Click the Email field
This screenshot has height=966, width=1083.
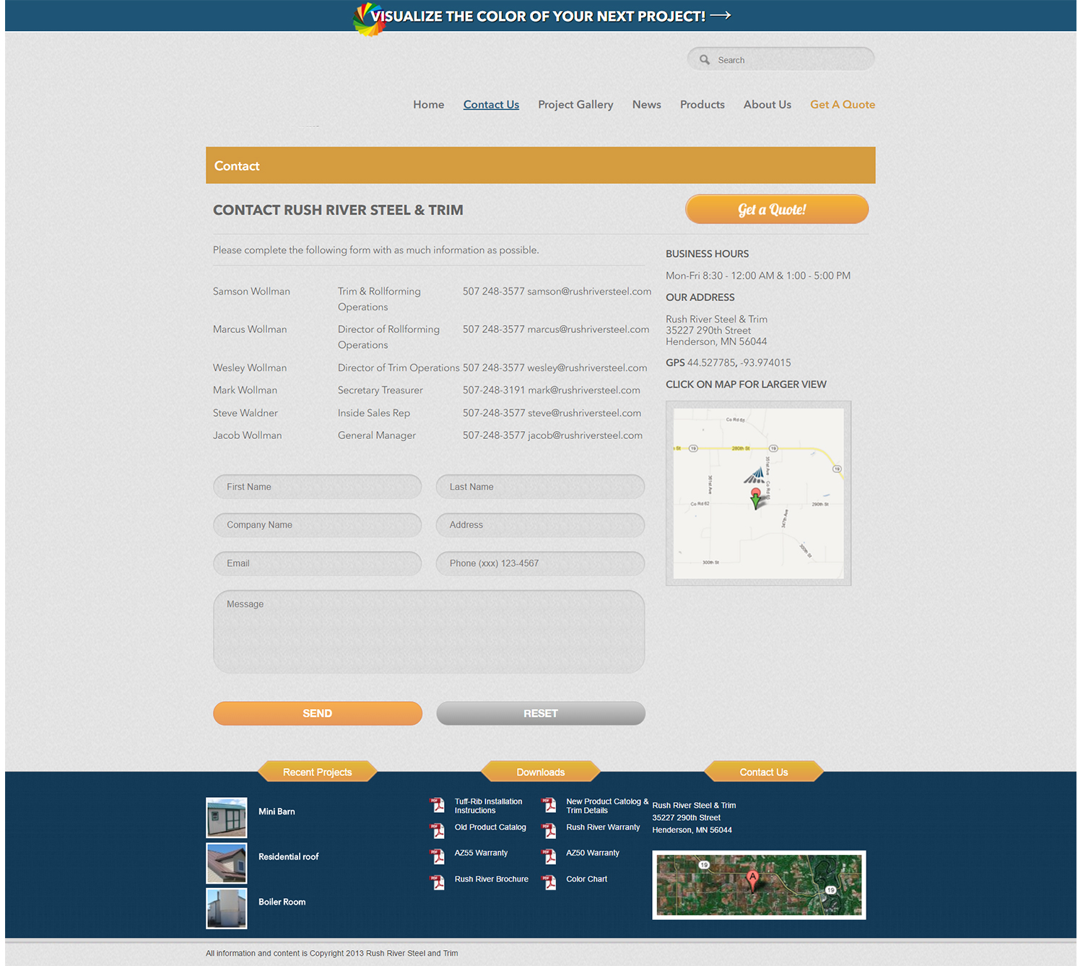tap(318, 563)
